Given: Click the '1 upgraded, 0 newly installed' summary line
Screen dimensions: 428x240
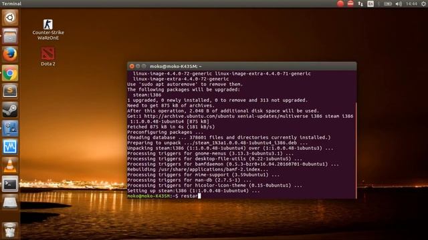Looking at the screenshot, I should tap(217, 101).
